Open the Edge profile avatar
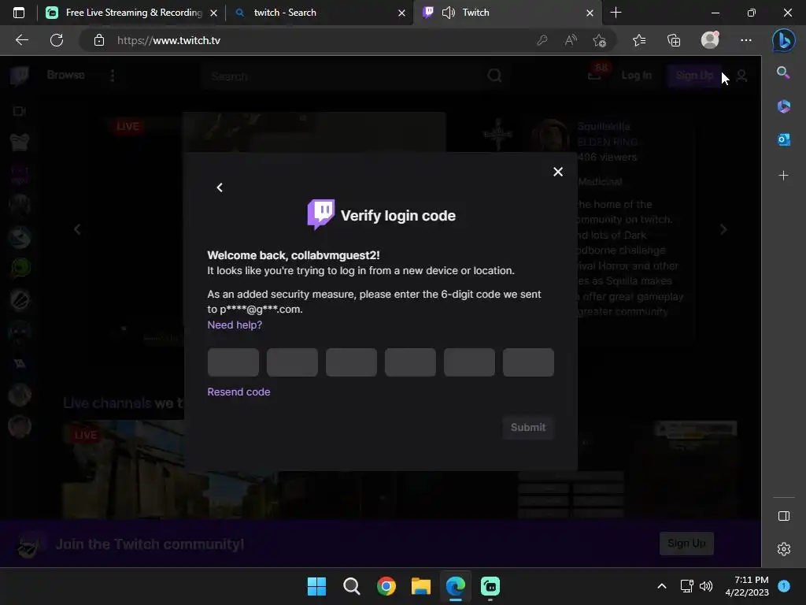 (x=710, y=40)
